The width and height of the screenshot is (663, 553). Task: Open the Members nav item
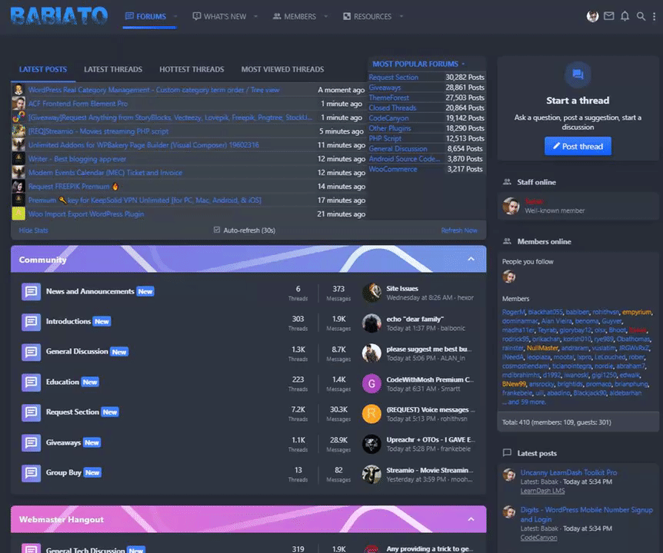[295, 16]
